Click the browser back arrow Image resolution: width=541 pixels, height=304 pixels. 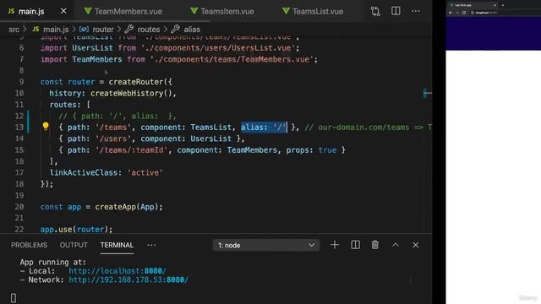[x=451, y=13]
